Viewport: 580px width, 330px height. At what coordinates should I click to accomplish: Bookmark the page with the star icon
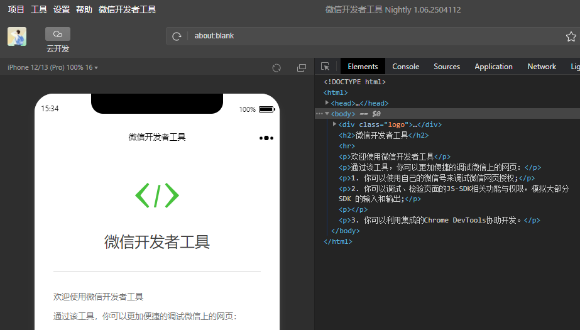[571, 36]
